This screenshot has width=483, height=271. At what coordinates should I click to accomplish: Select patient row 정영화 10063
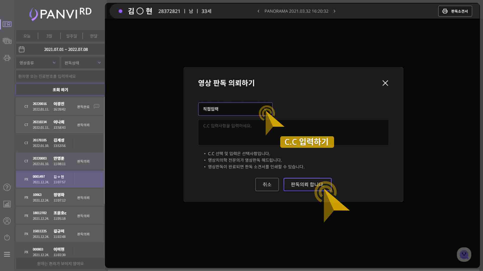pos(60,197)
